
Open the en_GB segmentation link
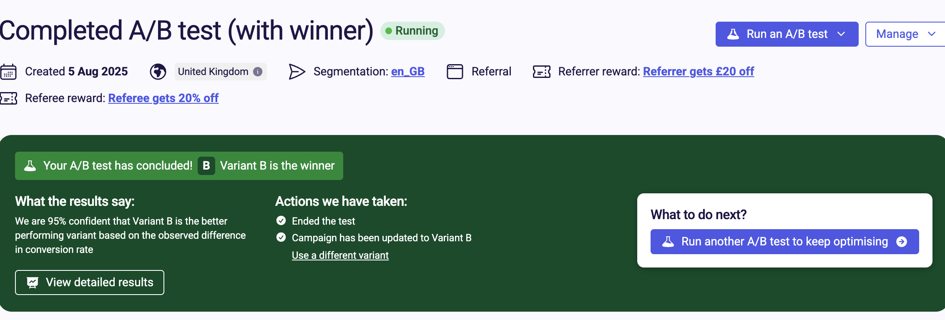pos(407,71)
